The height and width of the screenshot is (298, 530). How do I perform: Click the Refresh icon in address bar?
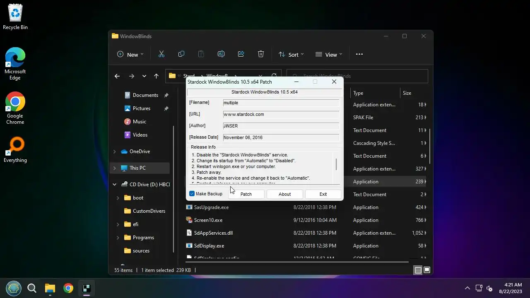(x=274, y=76)
